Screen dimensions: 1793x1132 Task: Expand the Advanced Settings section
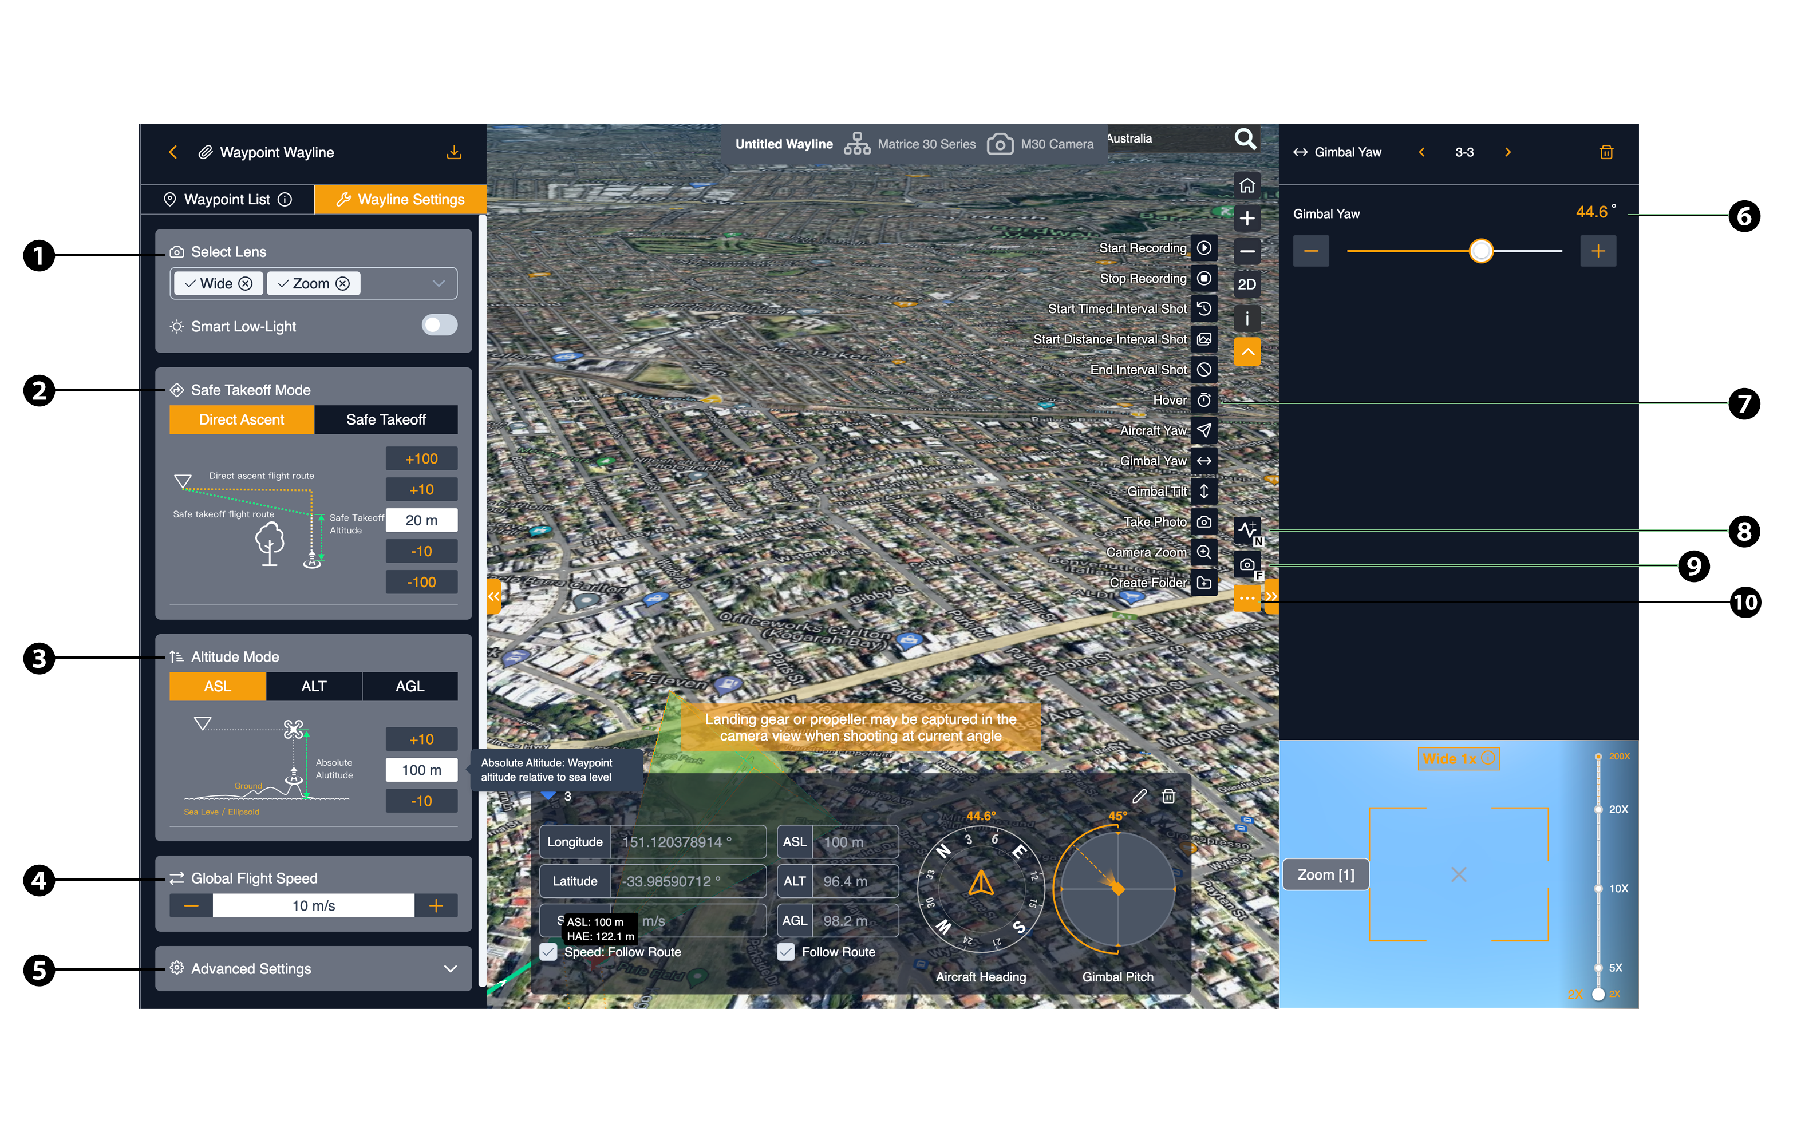pyautogui.click(x=450, y=968)
